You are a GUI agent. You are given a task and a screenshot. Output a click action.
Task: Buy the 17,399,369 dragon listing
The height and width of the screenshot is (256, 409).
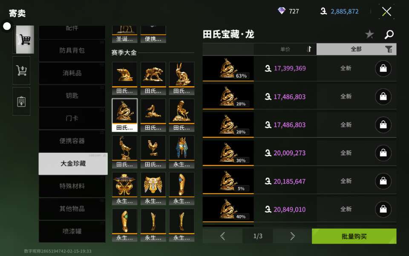(383, 68)
